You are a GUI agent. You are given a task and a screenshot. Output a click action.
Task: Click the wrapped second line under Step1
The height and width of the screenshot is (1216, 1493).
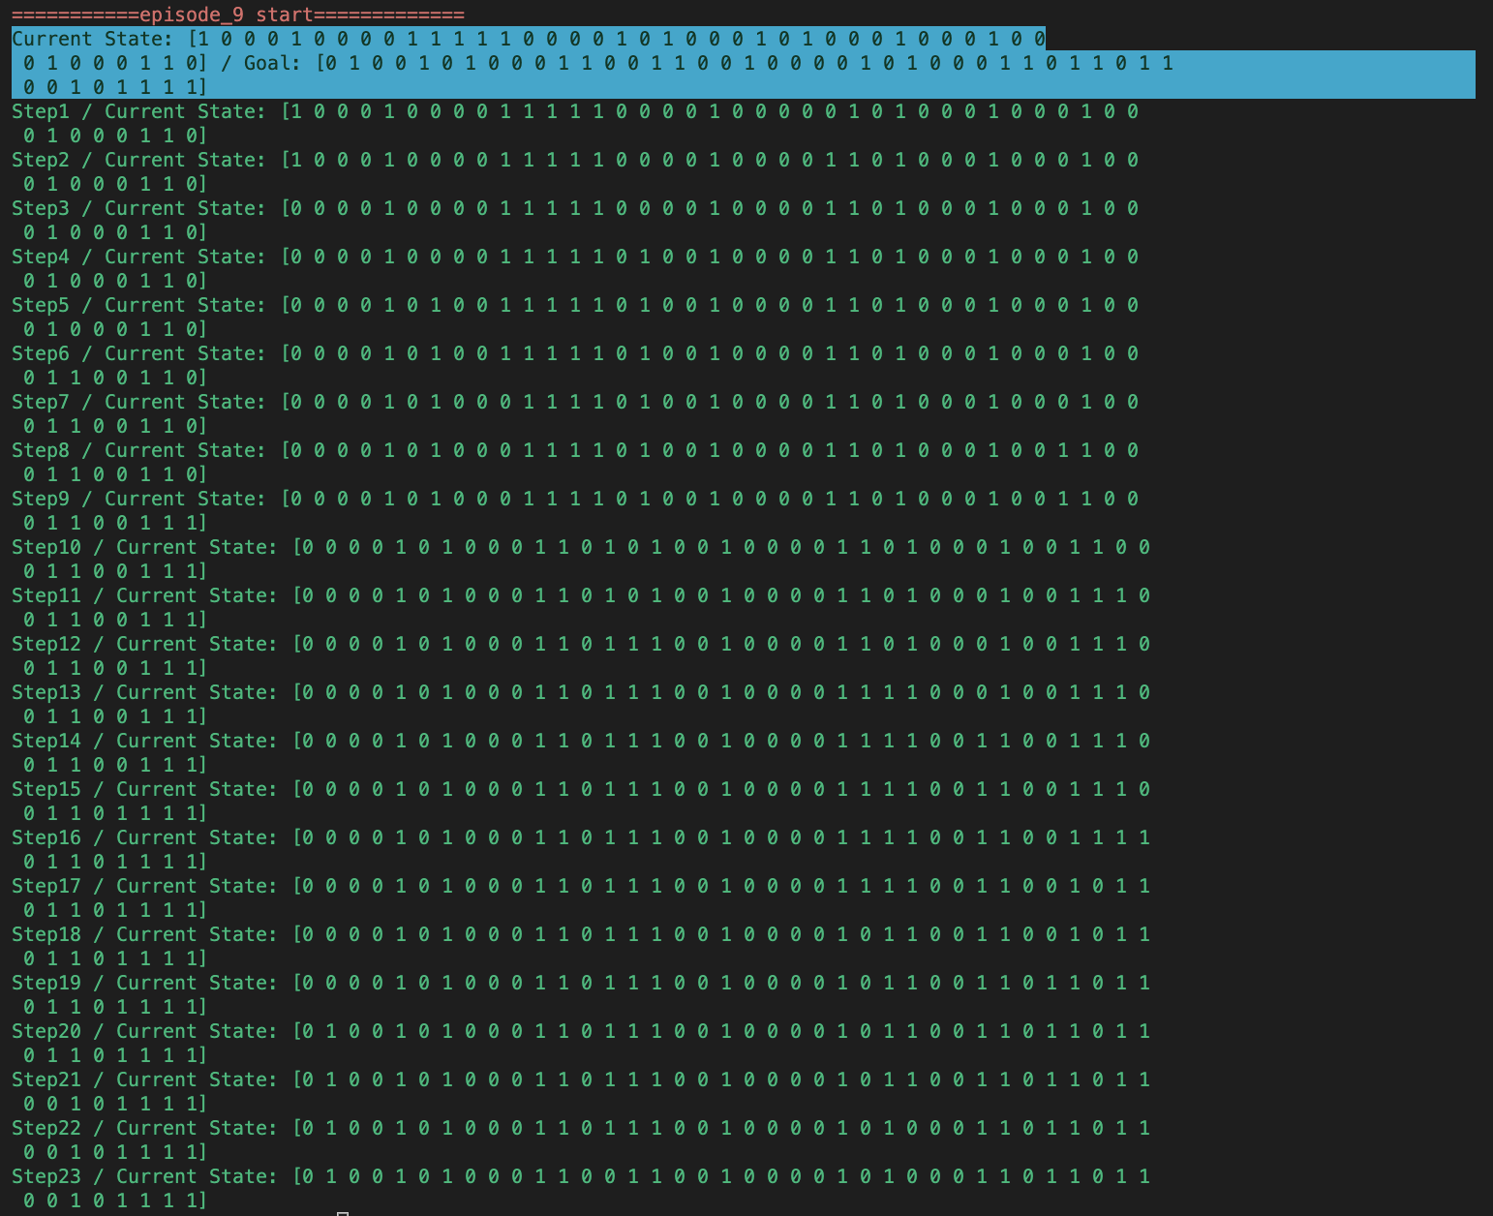(x=115, y=136)
